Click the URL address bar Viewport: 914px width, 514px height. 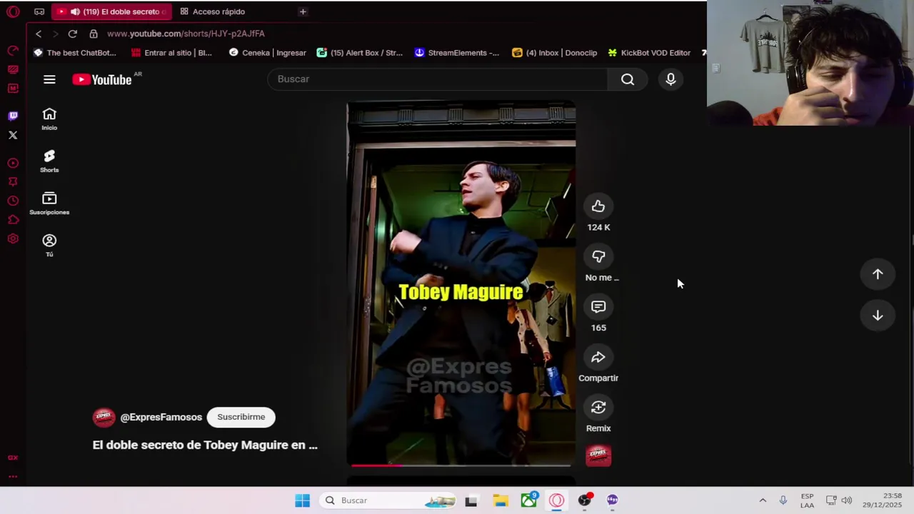[x=186, y=34]
